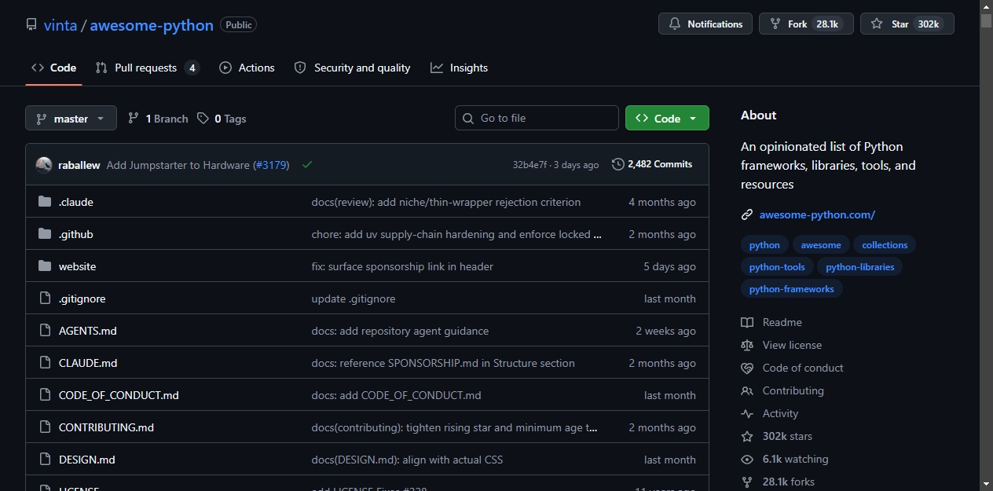Open 'fix: surface sponsorship link in header' commit

pyautogui.click(x=402, y=266)
